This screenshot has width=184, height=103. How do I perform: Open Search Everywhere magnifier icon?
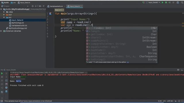click(x=182, y=3)
